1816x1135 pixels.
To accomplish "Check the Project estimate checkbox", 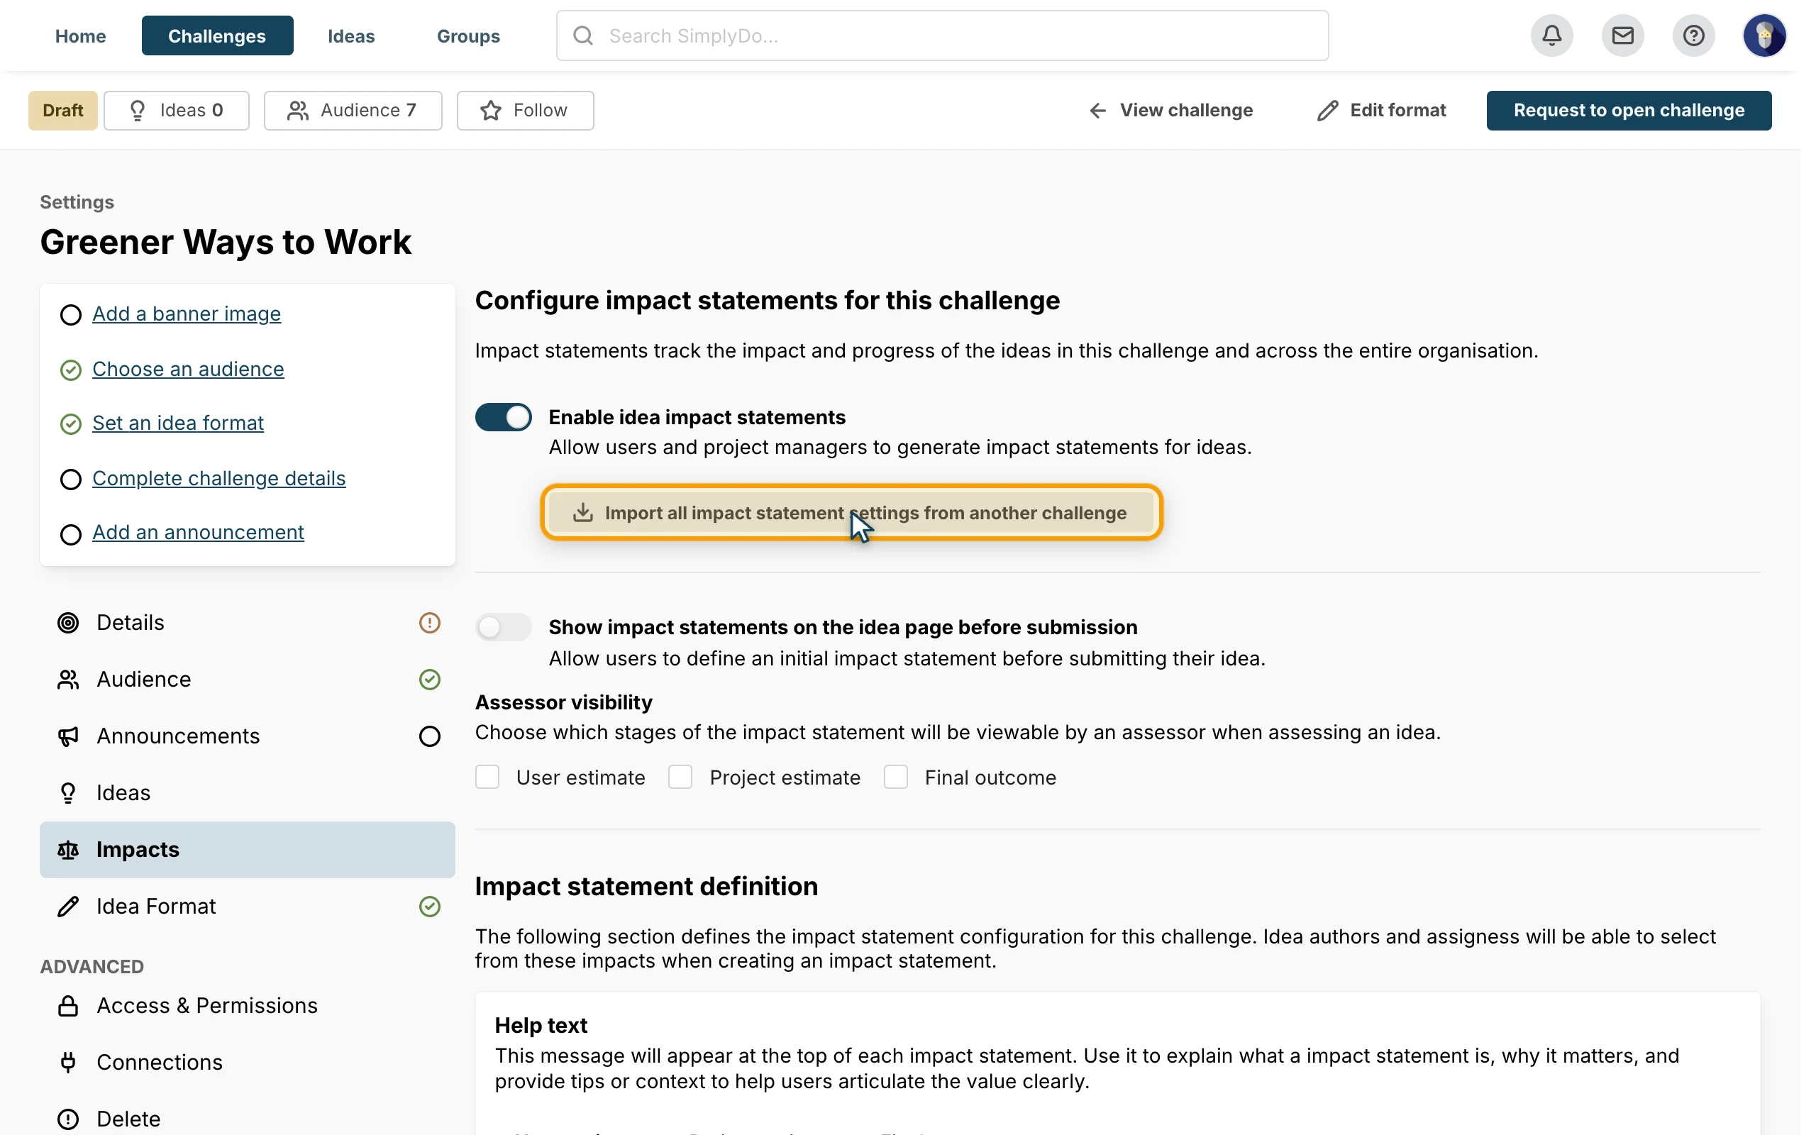I will [x=680, y=777].
